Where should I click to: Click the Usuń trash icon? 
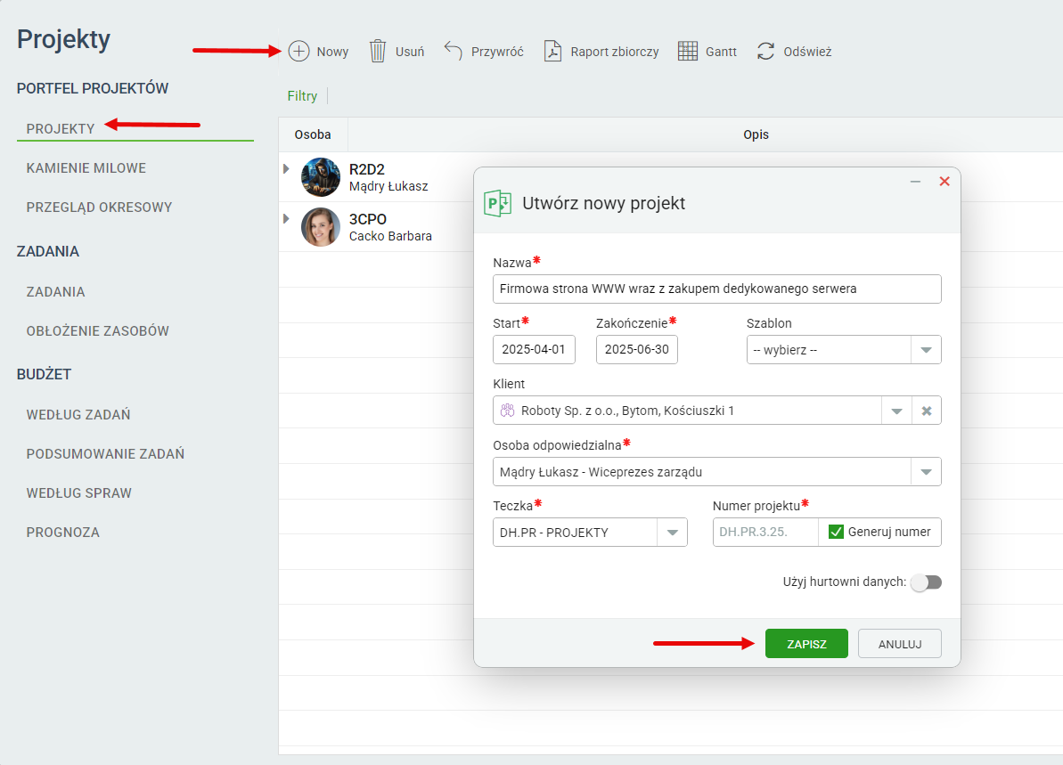[x=378, y=52]
